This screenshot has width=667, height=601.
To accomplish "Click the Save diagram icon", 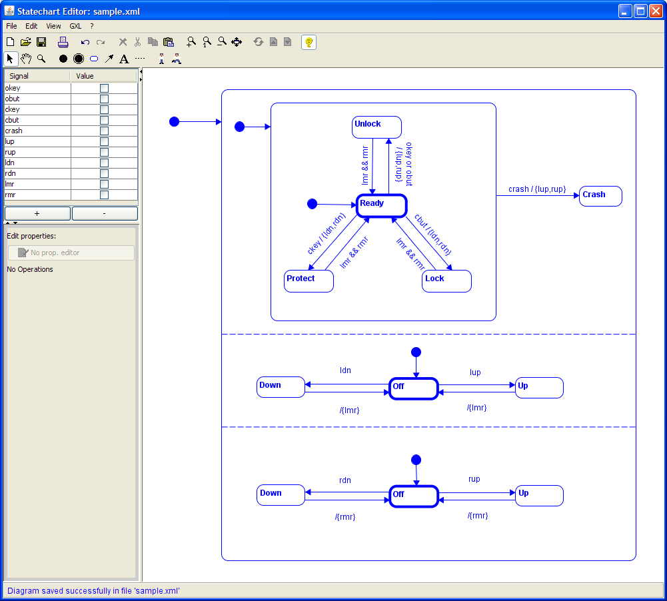I will [41, 42].
